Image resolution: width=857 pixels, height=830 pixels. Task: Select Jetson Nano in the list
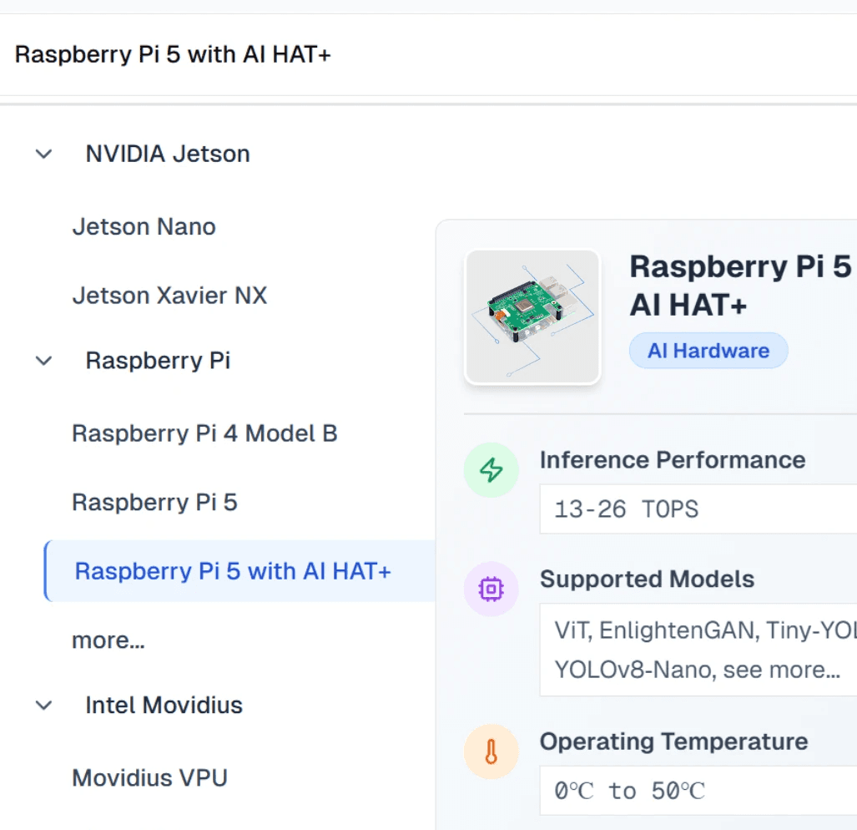[144, 227]
